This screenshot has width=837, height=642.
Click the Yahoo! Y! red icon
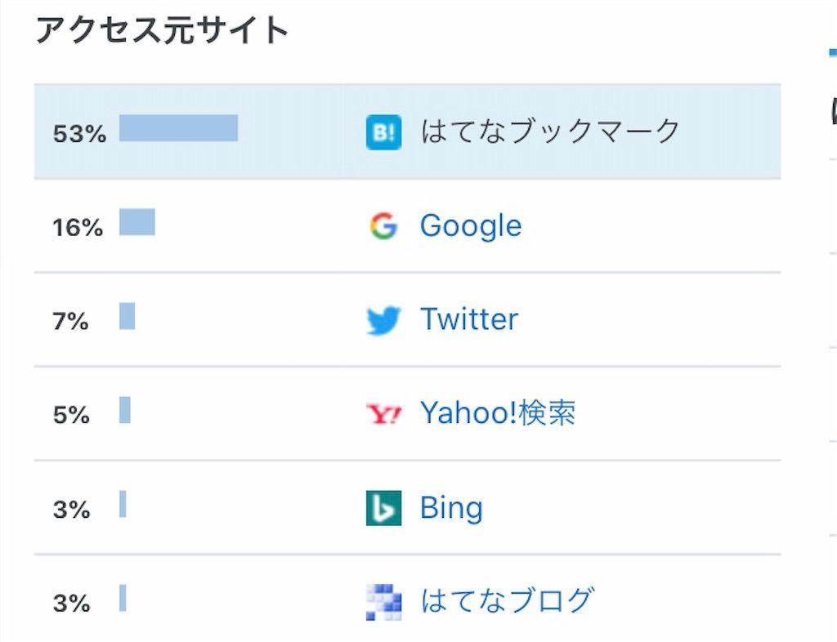click(x=383, y=414)
